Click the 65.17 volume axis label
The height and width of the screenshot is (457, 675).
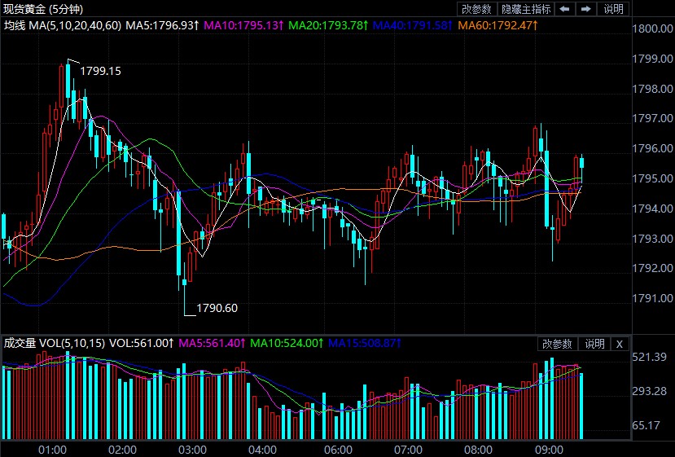click(x=647, y=425)
